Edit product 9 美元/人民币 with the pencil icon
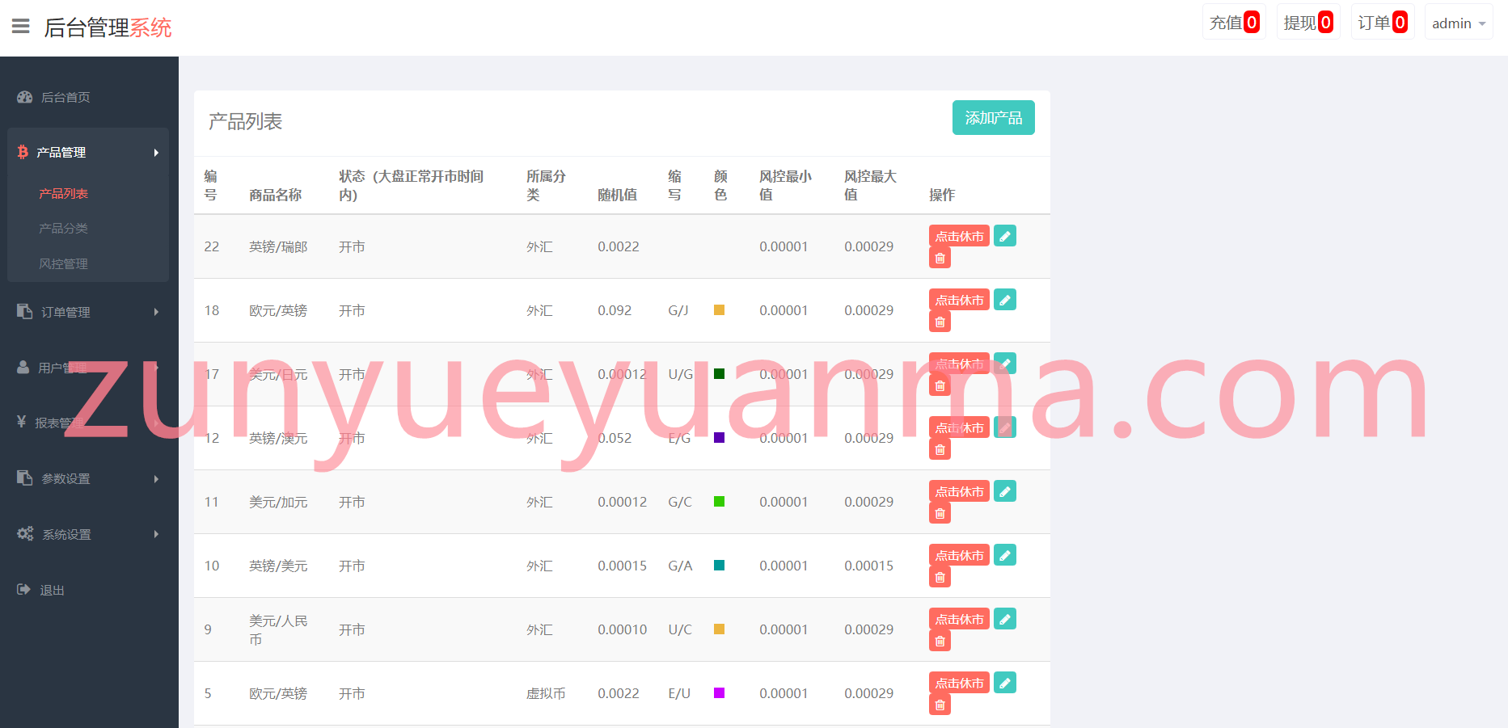 coord(1005,619)
